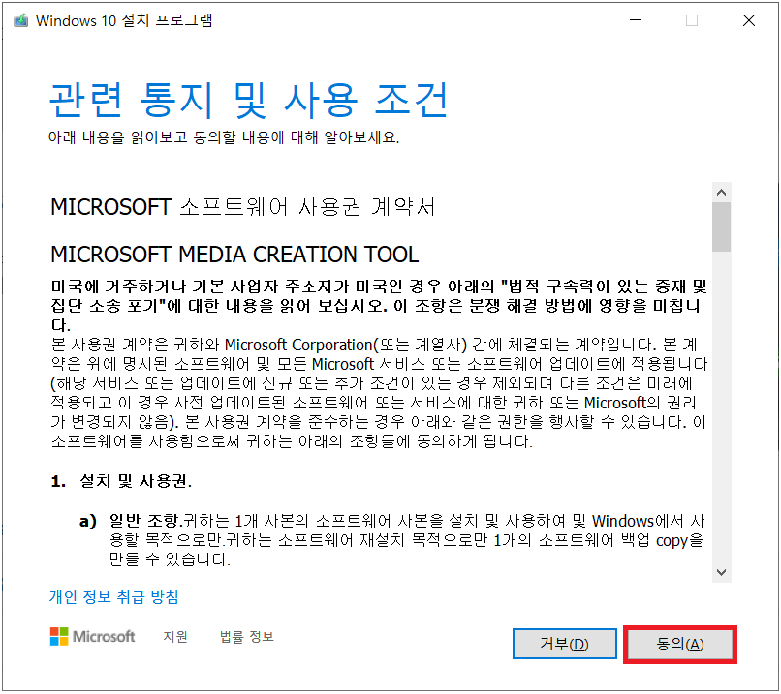Click the license scrollbar thumb
Viewport: 781px width, 694px height.
(721, 226)
